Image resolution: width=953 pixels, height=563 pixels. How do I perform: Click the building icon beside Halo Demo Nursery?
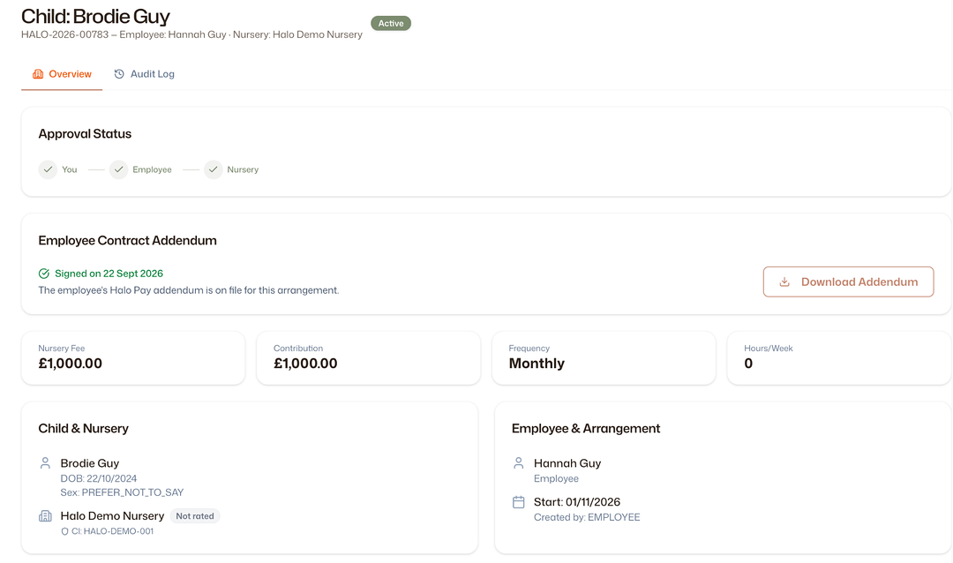(45, 516)
